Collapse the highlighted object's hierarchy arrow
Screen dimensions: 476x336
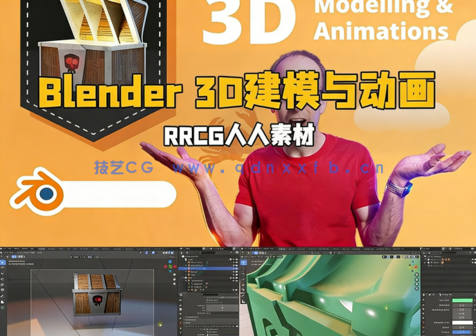(x=185, y=268)
